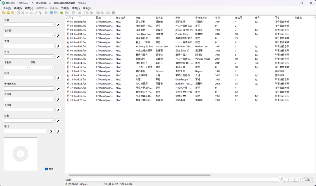Expand the 专辑 dropdown
The width and height of the screenshot is (316, 186).
[x=53, y=46]
